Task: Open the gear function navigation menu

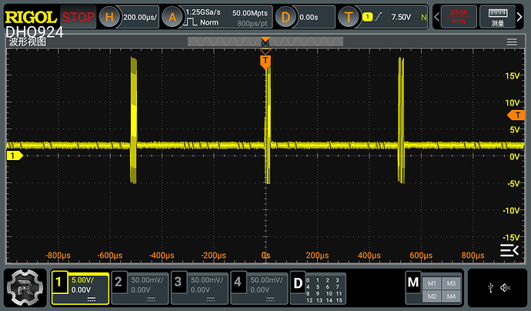Action: [25, 288]
